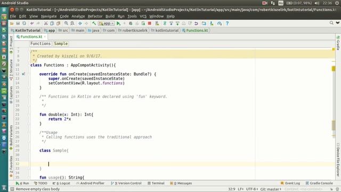341x192 pixels.
Task: Click the Navigate Back arrow icon
Action: tap(80, 23)
